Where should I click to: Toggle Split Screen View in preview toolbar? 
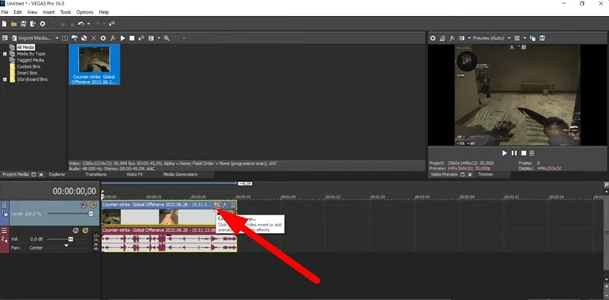pos(461,38)
